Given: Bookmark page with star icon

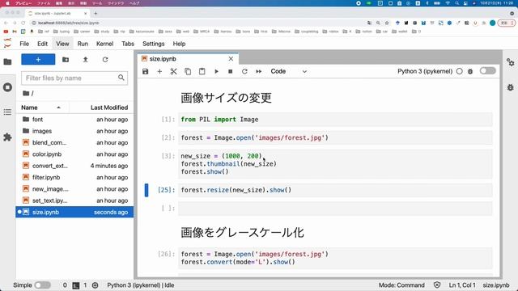Looking at the screenshot, I should coord(387,23).
